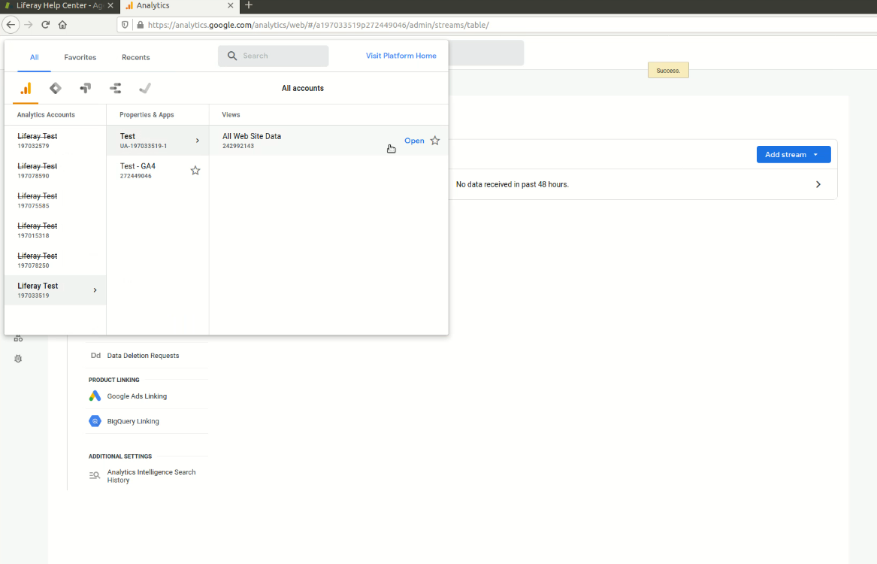
Task: Click the shield tracking protection icon
Action: [x=126, y=25]
